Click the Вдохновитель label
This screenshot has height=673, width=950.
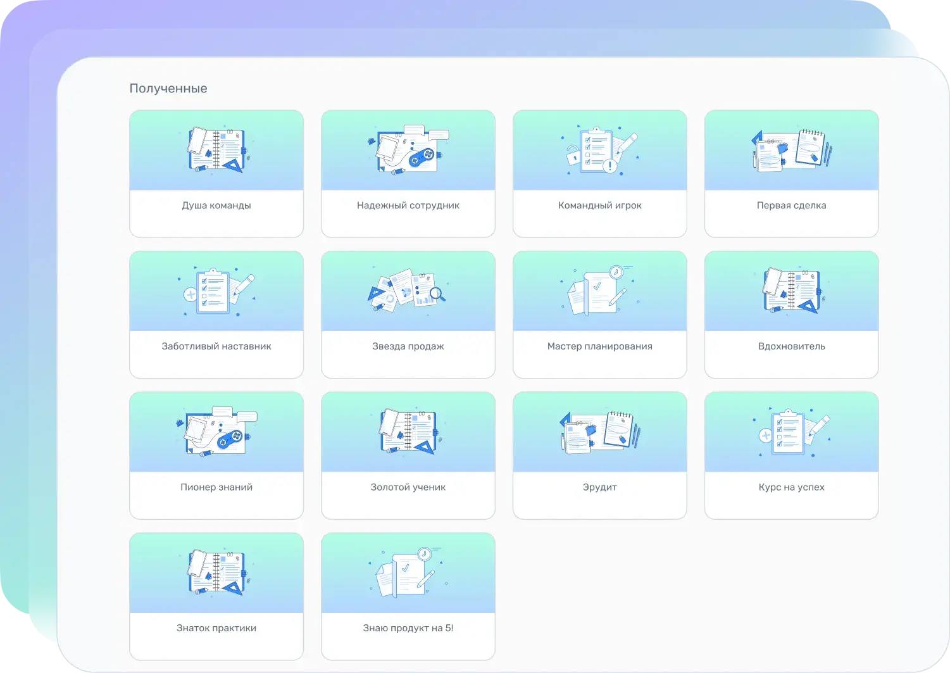(x=792, y=346)
